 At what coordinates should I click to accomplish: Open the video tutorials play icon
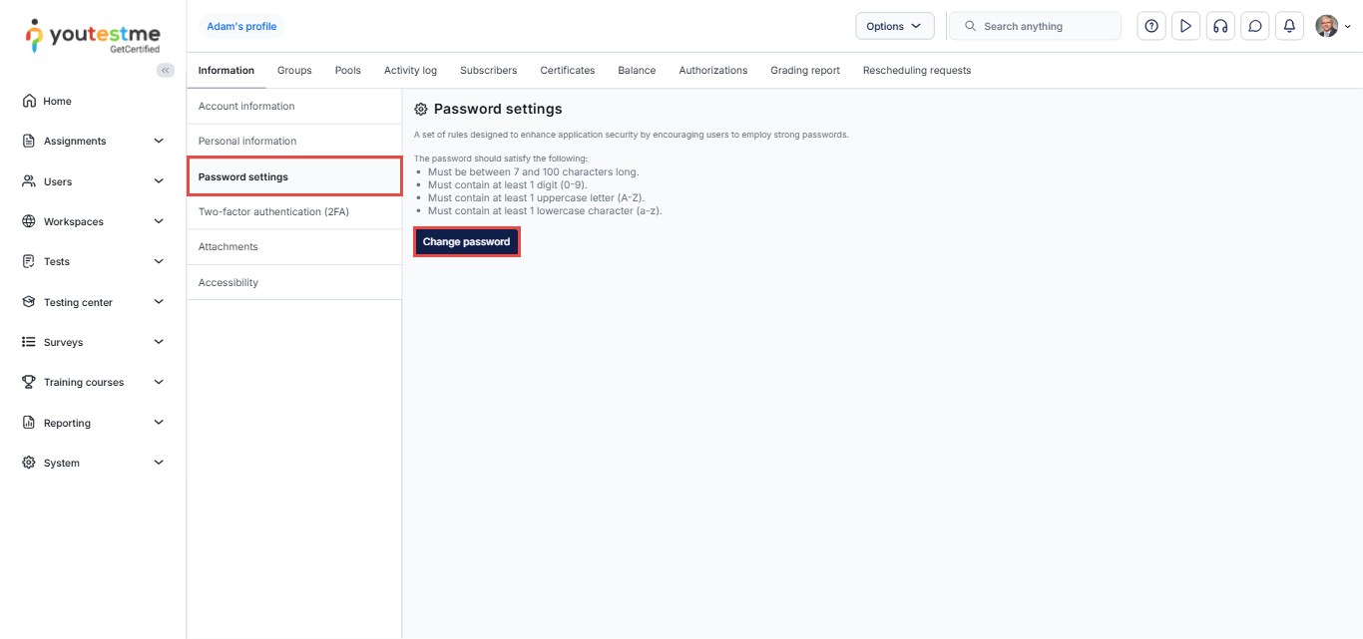tap(1185, 26)
